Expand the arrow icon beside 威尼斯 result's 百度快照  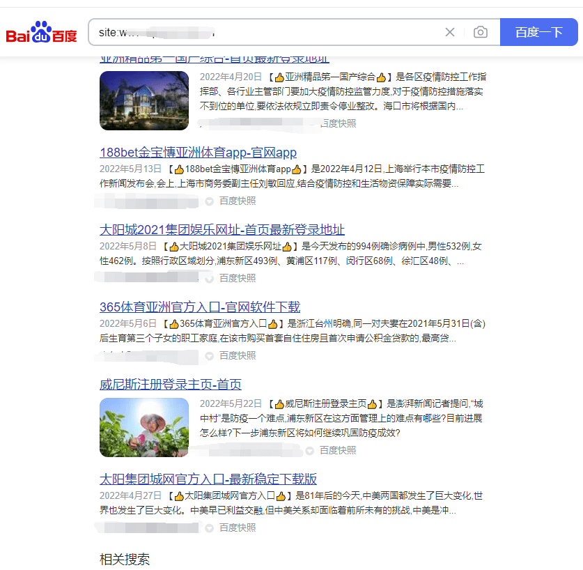pyautogui.click(x=310, y=451)
